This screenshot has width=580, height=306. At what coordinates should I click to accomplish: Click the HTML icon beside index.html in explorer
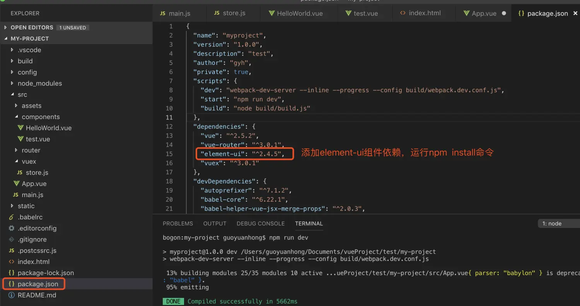[12, 262]
